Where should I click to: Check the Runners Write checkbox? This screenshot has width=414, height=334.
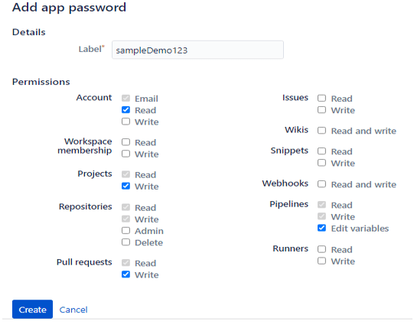coord(321,261)
